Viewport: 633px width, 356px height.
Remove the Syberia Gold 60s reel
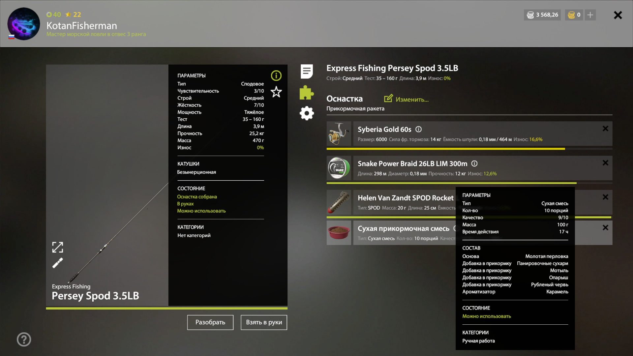click(x=605, y=129)
